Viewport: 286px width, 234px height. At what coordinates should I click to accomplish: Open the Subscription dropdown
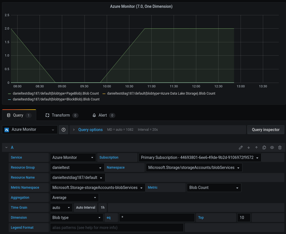[200, 157]
